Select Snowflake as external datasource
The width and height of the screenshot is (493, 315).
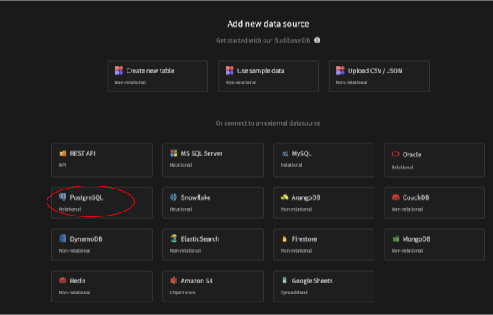(213, 203)
